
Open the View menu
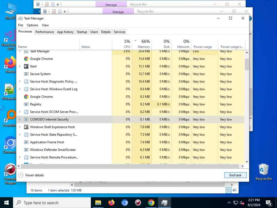coord(45,25)
